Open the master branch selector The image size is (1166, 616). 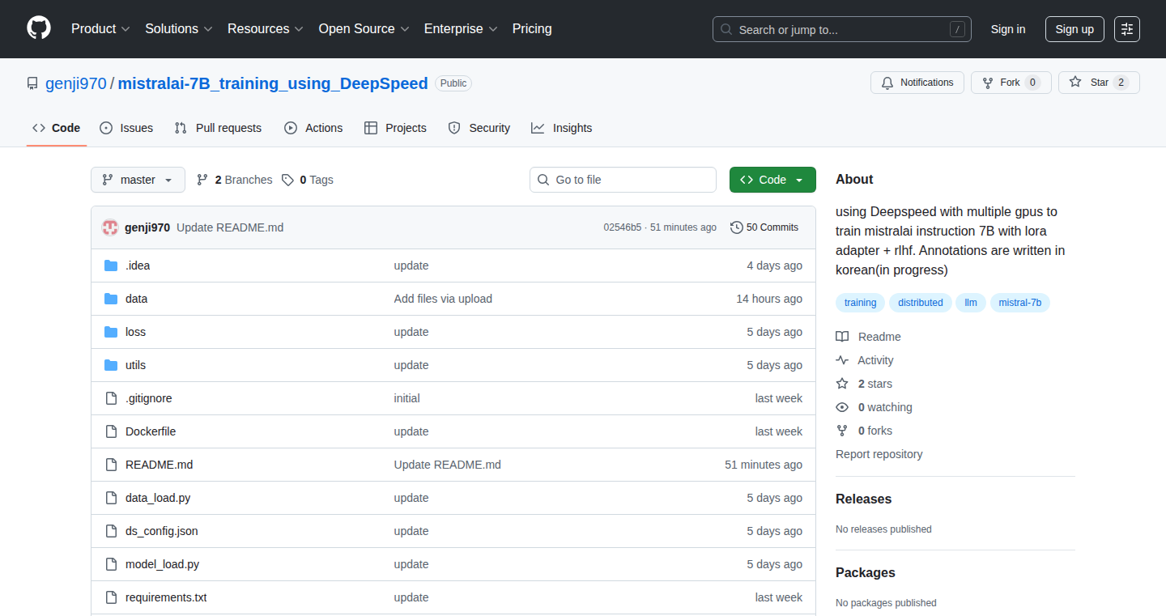point(138,180)
